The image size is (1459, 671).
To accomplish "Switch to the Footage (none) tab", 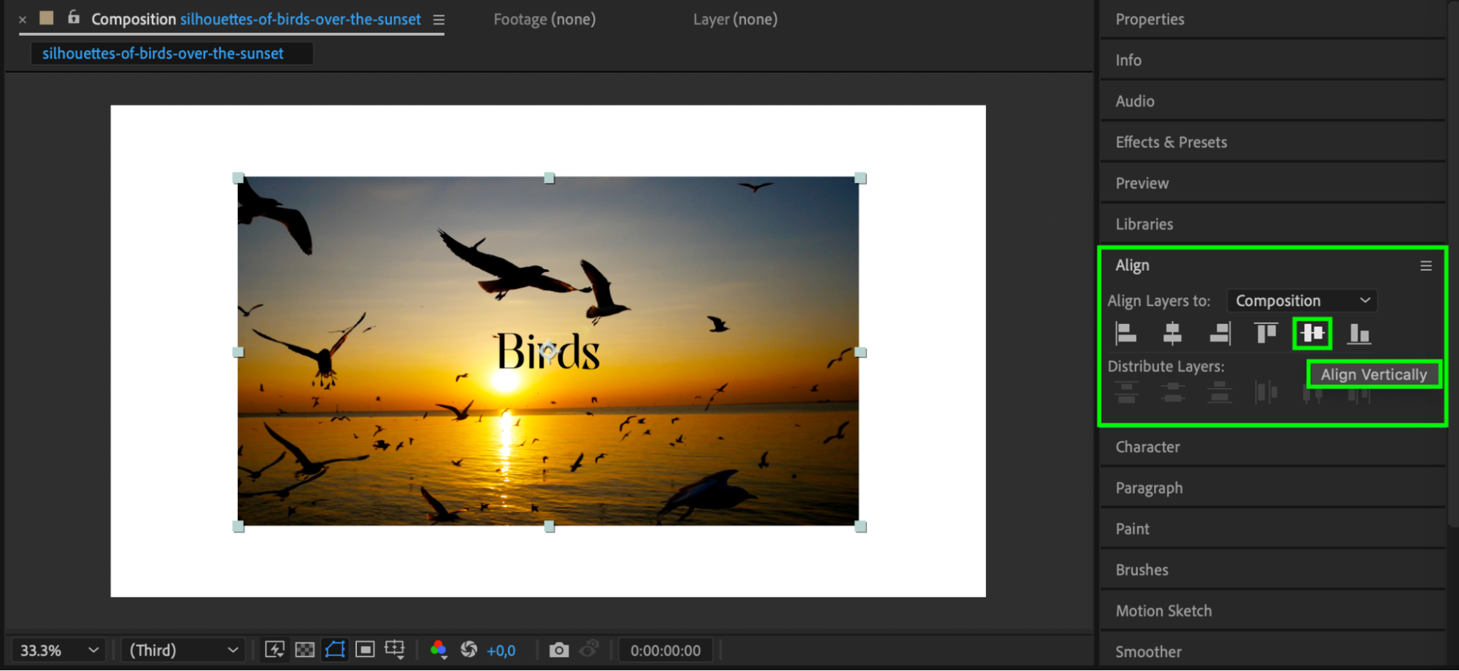I will (544, 20).
